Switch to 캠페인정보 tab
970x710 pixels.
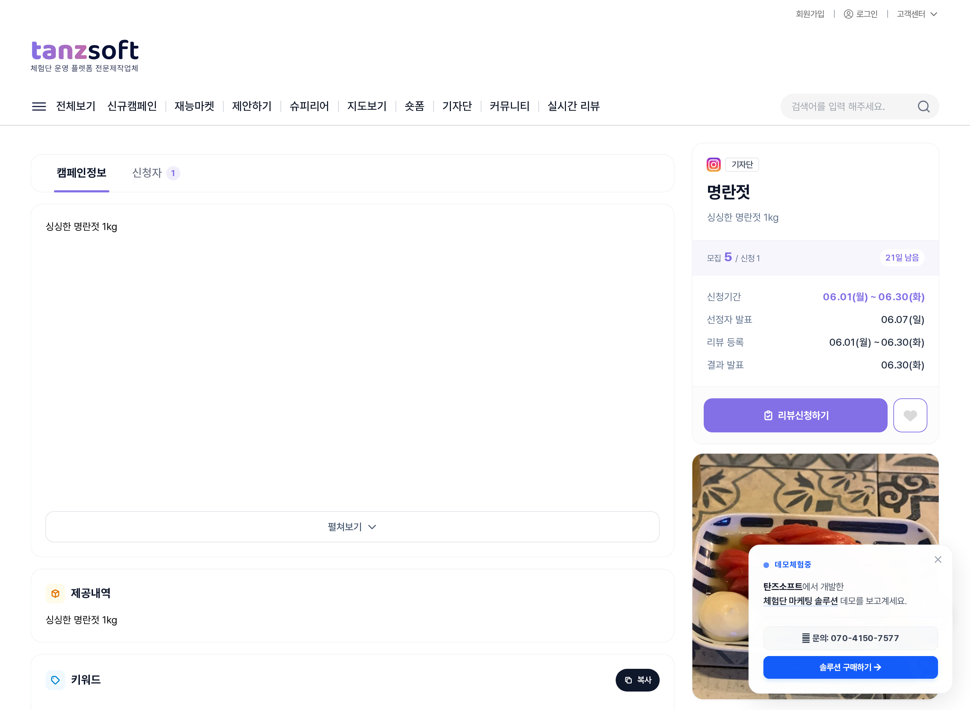82,173
